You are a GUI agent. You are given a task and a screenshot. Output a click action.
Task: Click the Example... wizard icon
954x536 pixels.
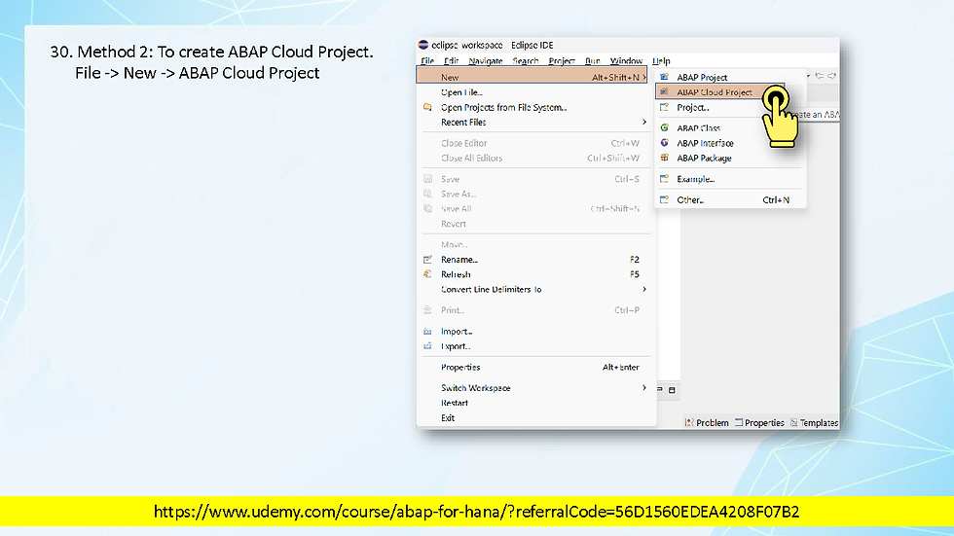664,179
